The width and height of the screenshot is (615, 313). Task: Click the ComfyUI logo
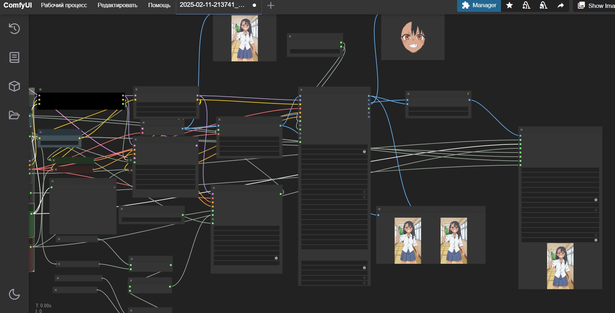tap(18, 5)
